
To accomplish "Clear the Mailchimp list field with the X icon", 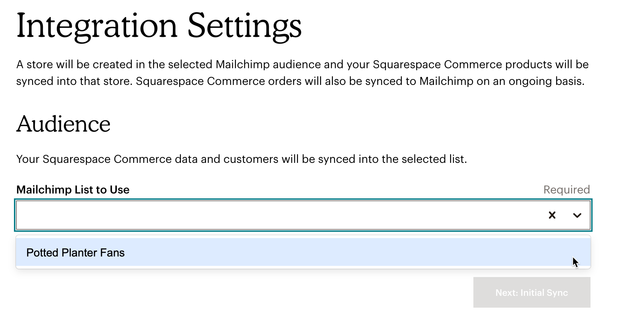I will 552,215.
